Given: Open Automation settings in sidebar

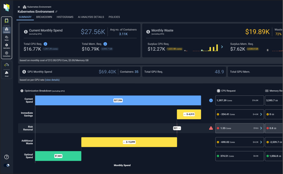Looking at the screenshot, I should point(7,46).
